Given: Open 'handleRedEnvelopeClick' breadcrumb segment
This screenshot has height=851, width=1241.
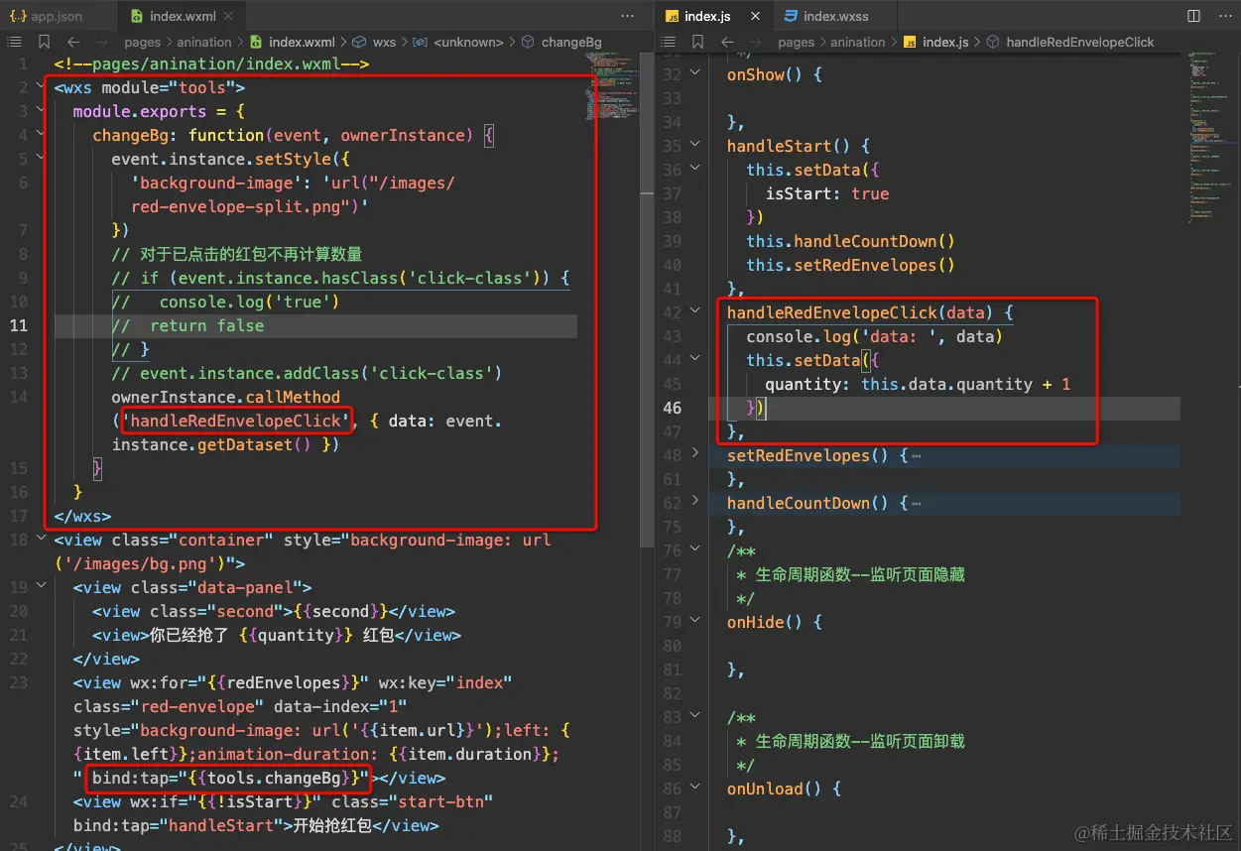Looking at the screenshot, I should (x=1080, y=42).
